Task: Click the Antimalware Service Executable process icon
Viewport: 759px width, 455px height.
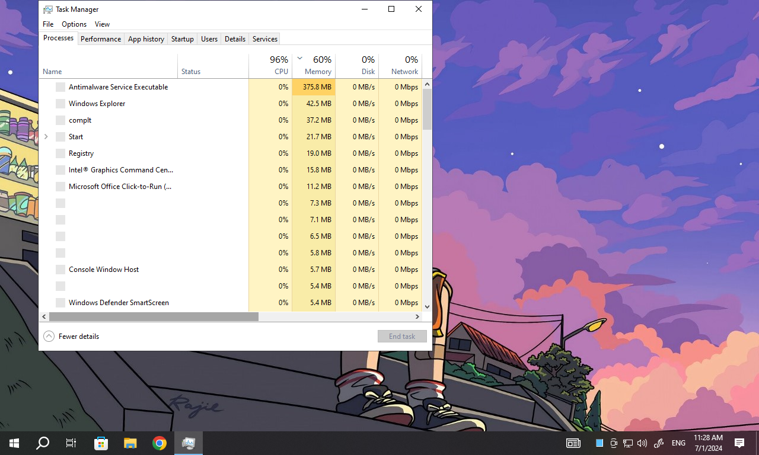Action: [60, 87]
